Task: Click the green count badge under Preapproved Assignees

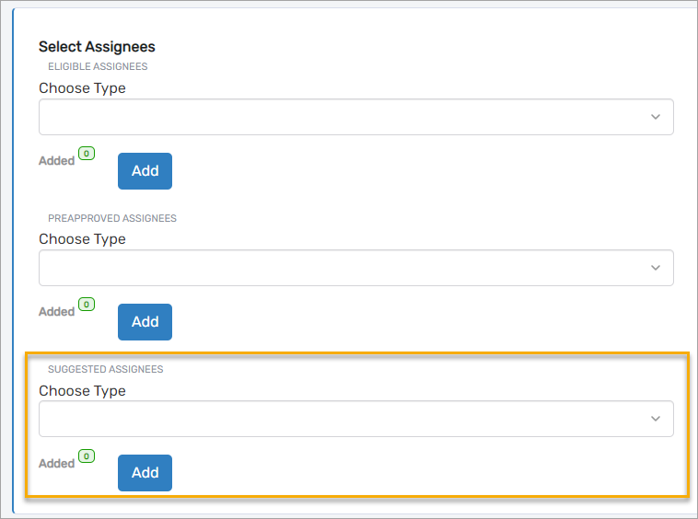Action: 87,305
